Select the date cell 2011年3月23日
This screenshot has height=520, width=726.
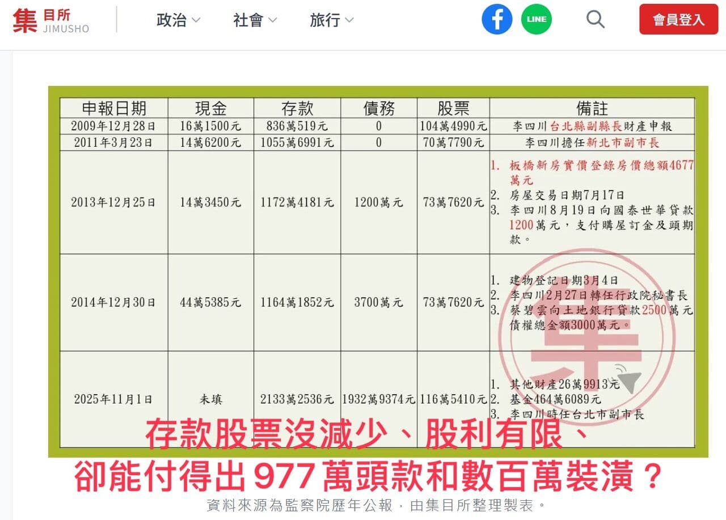[113, 143]
